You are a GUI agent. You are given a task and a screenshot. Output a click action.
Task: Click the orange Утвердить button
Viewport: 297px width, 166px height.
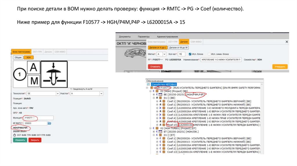[280, 67]
